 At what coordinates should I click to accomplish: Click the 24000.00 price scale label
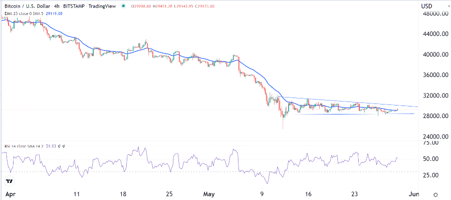pos(433,136)
